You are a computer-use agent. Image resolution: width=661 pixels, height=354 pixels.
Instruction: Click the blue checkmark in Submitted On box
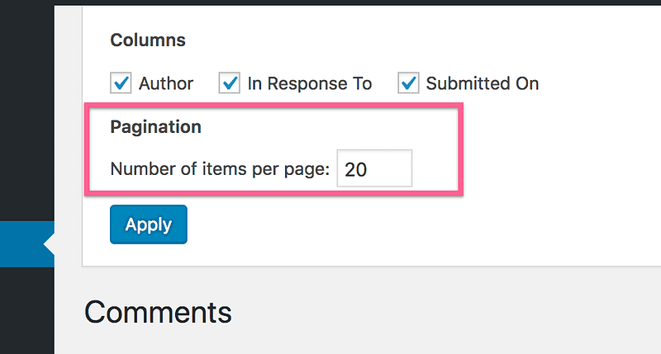(409, 83)
